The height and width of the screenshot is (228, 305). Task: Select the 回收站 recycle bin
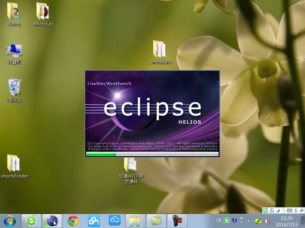point(14,90)
